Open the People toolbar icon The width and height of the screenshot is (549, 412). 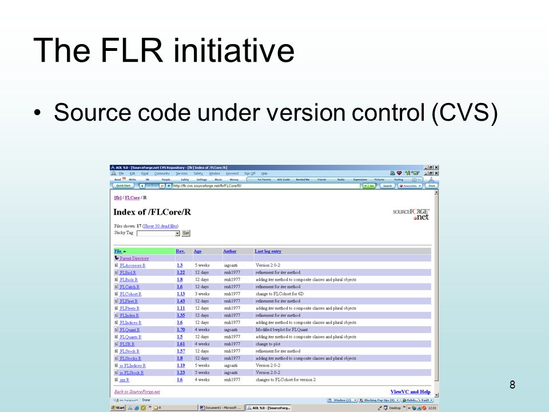(x=166, y=179)
